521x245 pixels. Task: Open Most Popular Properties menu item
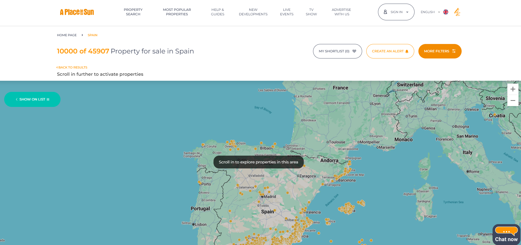click(x=177, y=12)
